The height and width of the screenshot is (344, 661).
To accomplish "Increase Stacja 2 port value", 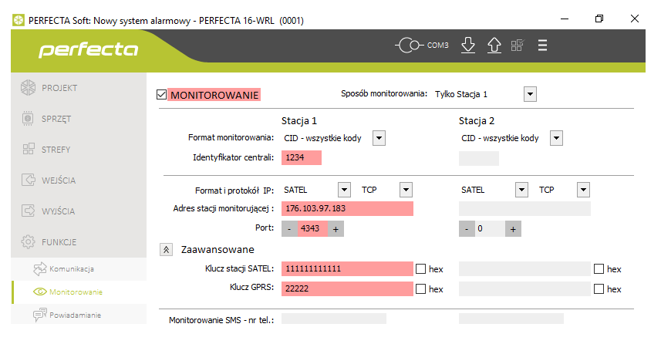I will click(x=513, y=229).
